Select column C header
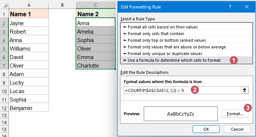The height and width of the screenshot is (137, 256). (96, 5)
